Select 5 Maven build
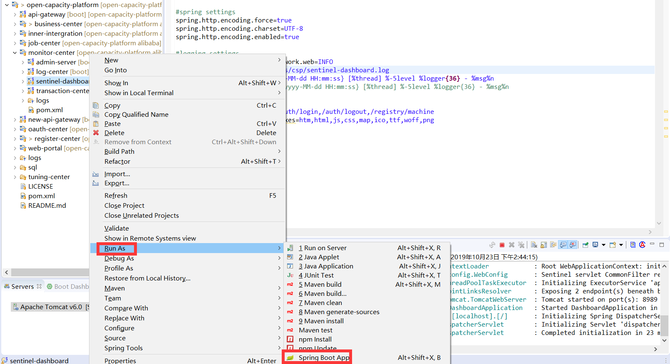Image resolution: width=670 pixels, height=364 pixels. (367, 284)
